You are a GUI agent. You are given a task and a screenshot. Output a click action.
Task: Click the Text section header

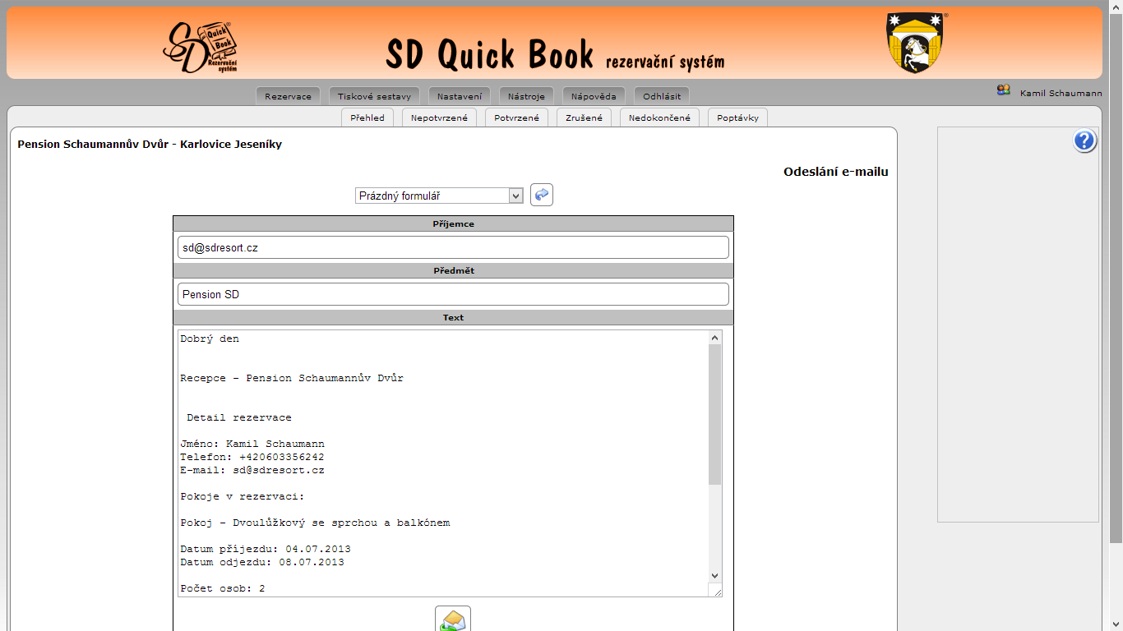coord(453,317)
